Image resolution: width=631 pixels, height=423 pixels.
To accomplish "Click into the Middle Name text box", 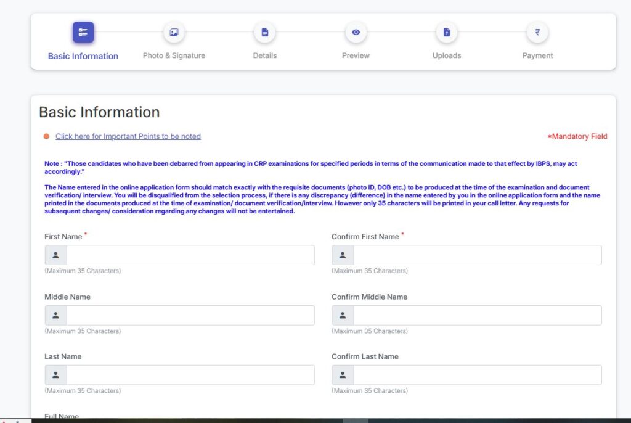I will click(190, 315).
